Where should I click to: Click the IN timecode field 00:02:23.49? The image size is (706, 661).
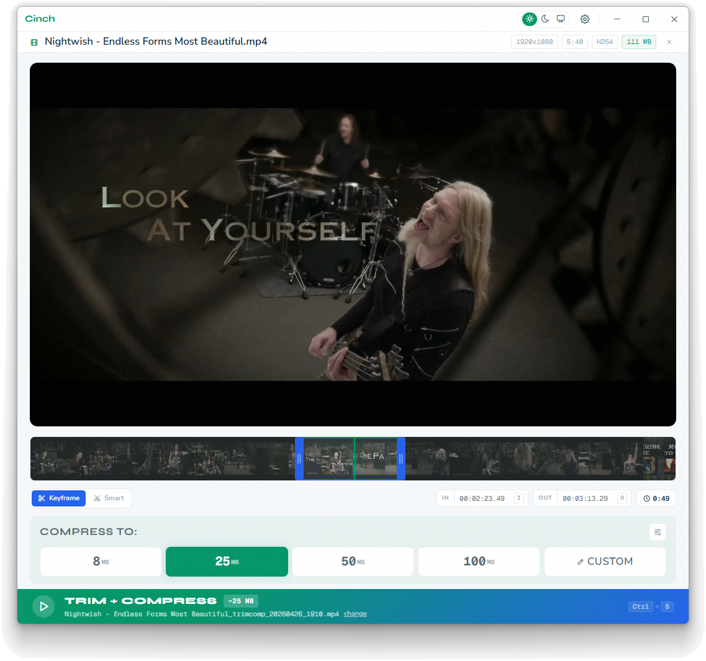[482, 498]
